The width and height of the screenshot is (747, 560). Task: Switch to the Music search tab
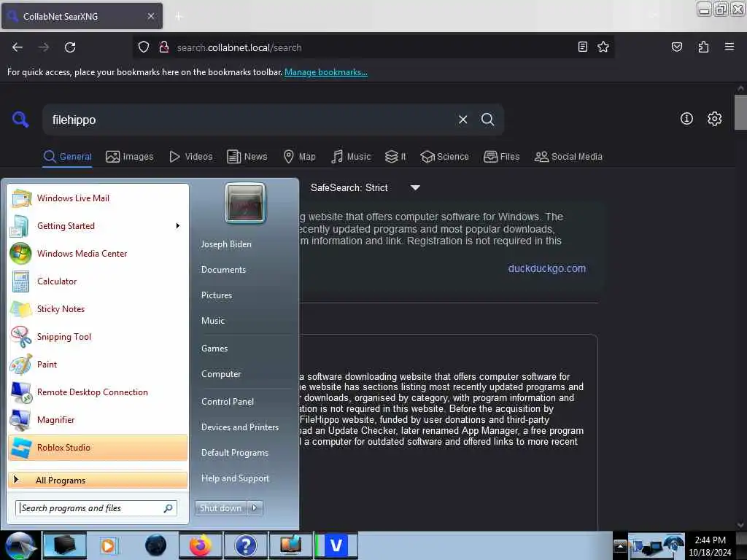point(351,157)
